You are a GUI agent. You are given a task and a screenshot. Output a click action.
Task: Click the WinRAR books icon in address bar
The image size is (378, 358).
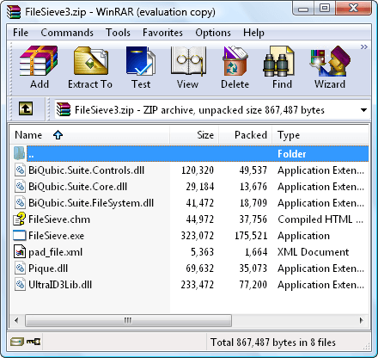[x=64, y=109]
